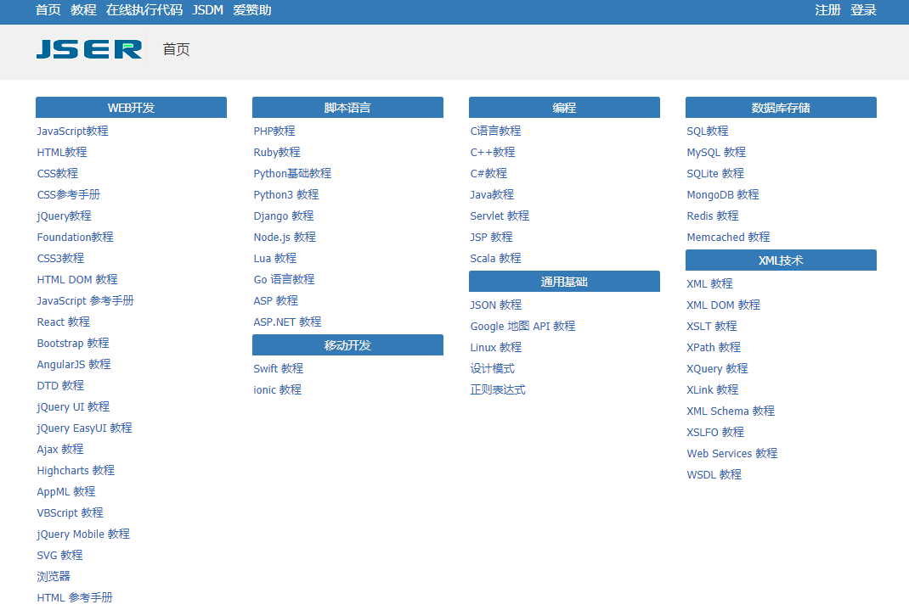Open the Foundation教程 link
This screenshot has height=610, width=909.
[76, 238]
